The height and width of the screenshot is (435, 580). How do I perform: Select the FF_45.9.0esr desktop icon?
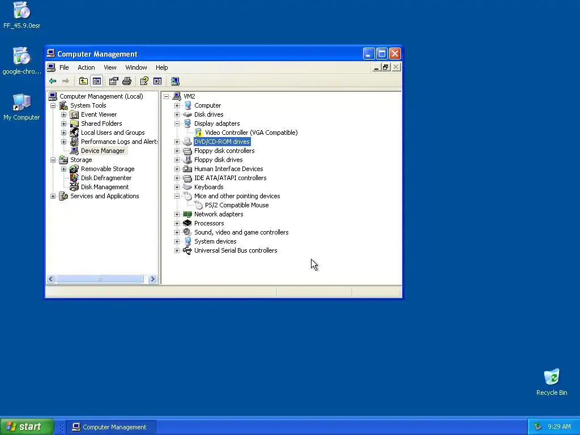point(22,15)
